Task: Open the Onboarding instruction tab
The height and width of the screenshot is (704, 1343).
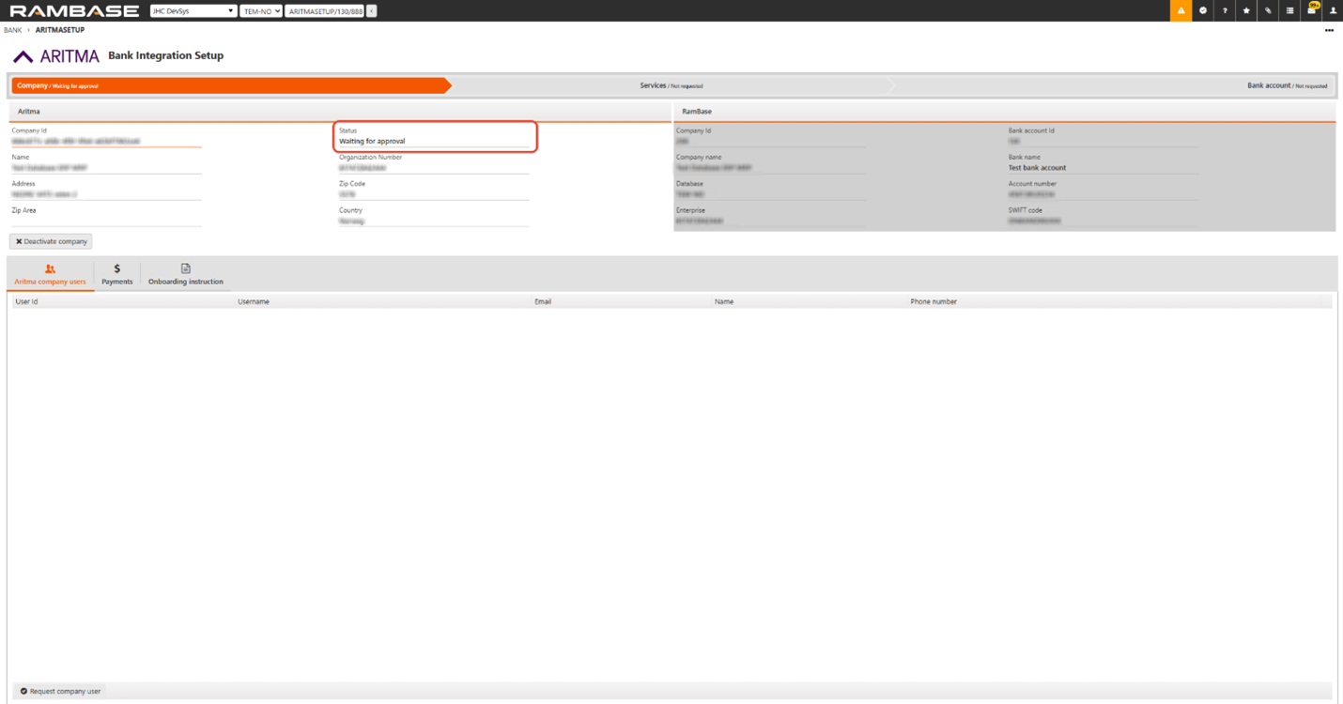Action: click(186, 274)
